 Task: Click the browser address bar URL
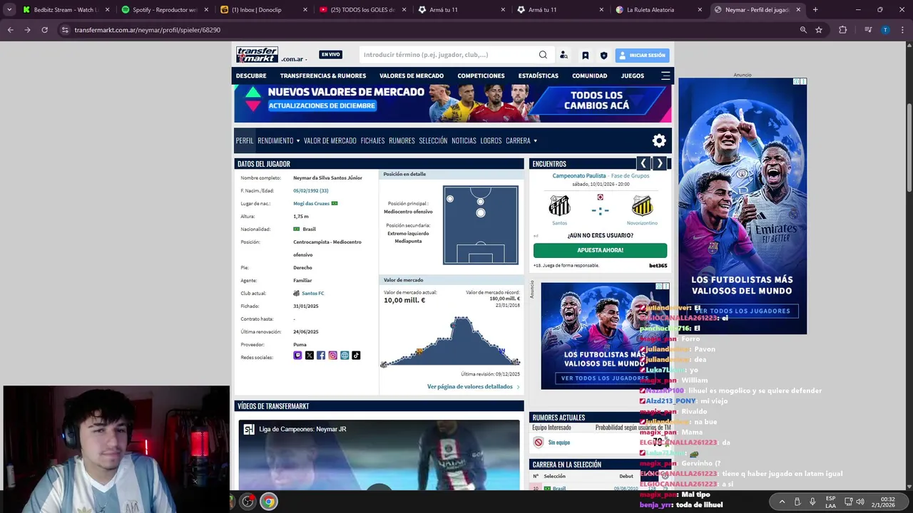tap(147, 30)
